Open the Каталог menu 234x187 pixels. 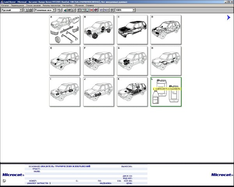5,6
